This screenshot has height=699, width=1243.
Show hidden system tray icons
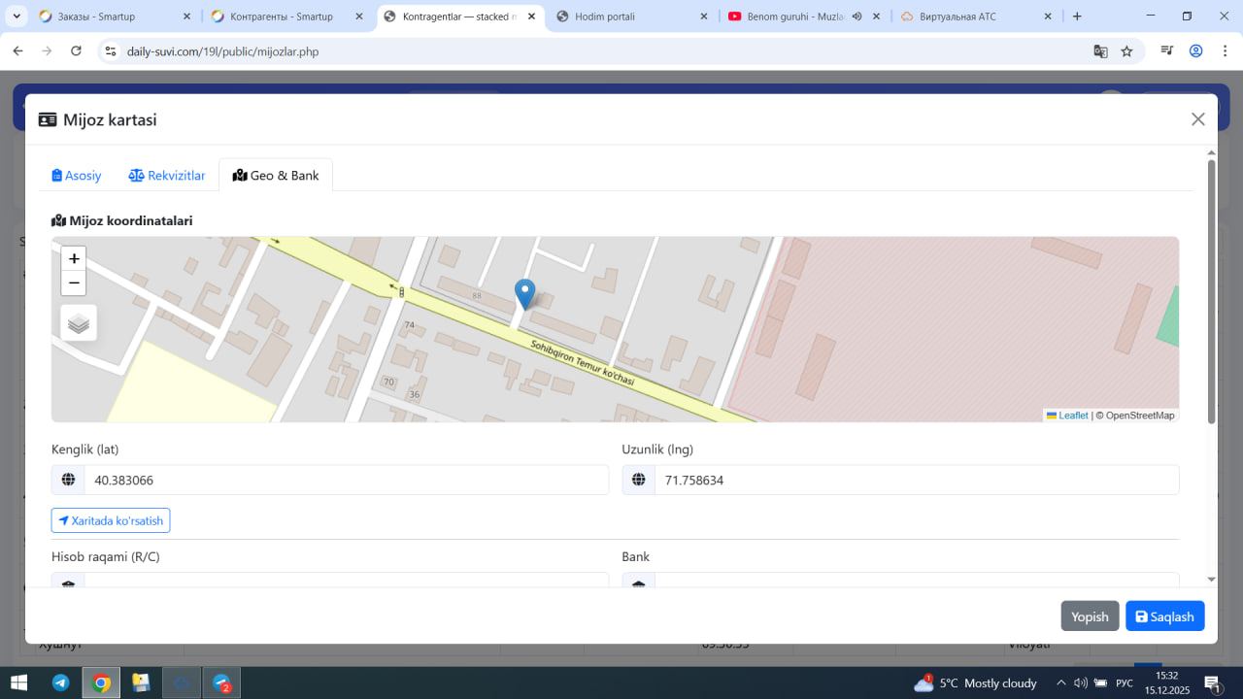coord(1061,682)
